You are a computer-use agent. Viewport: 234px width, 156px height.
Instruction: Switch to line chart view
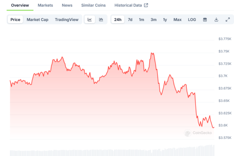coord(89,20)
